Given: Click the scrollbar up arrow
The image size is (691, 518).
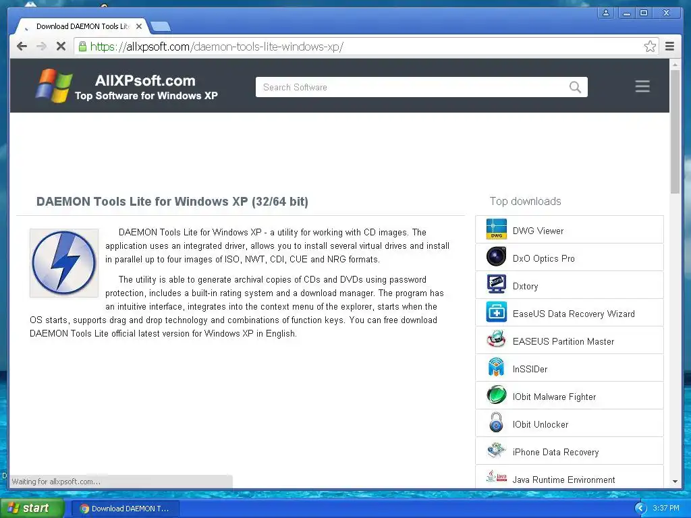Looking at the screenshot, I should tap(675, 64).
